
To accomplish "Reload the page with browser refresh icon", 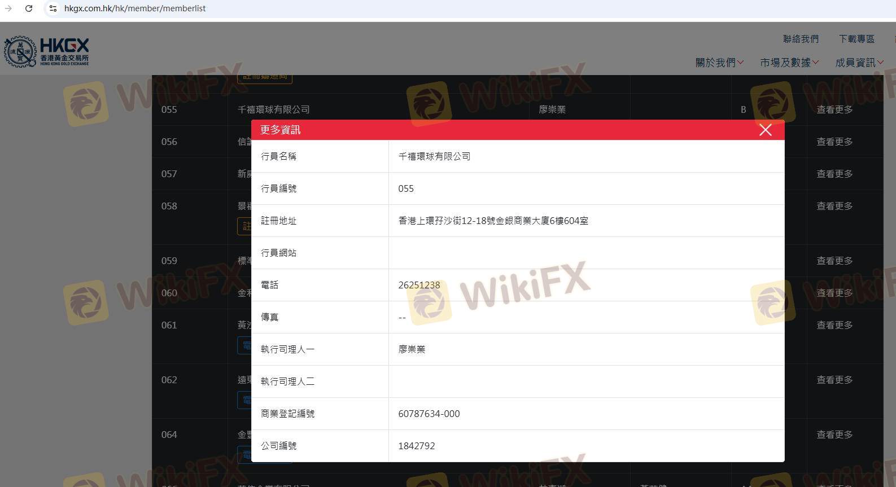I will 29,8.
